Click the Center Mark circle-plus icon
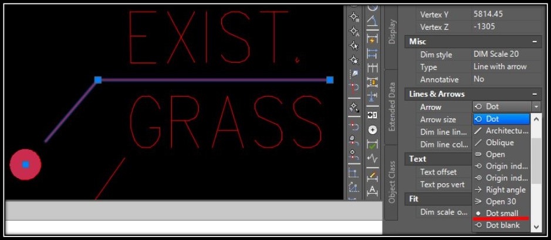Screen dimensions: 551x240 (373, 131)
